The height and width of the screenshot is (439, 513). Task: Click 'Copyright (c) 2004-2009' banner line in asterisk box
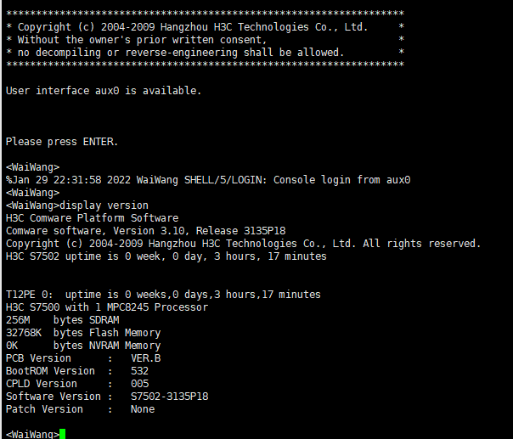205,27
